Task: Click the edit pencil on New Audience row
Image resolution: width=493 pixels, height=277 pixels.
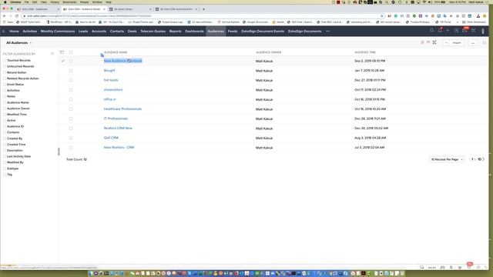Action: point(63,61)
